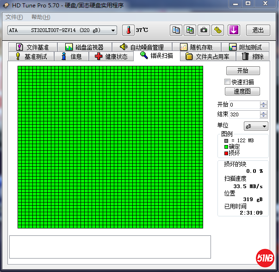Enable the 快速扫描 checkbox
279x272 pixels.
(x=227, y=82)
